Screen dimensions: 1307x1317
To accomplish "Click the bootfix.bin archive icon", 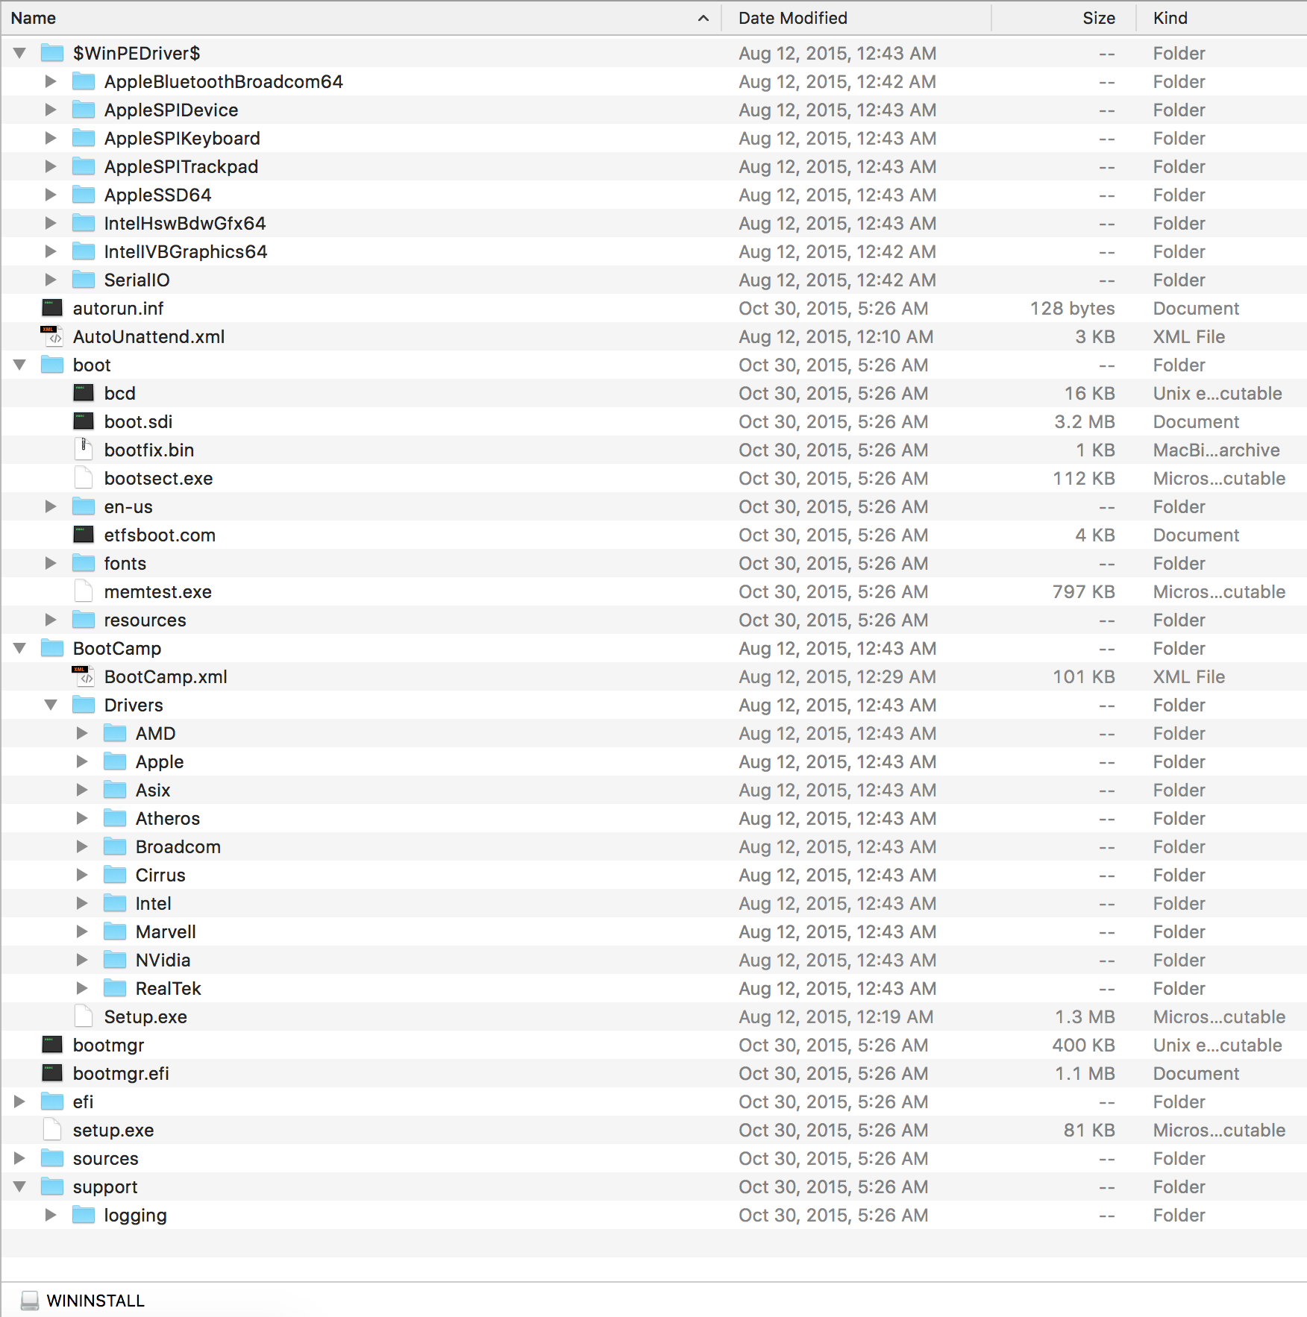I will coord(84,450).
